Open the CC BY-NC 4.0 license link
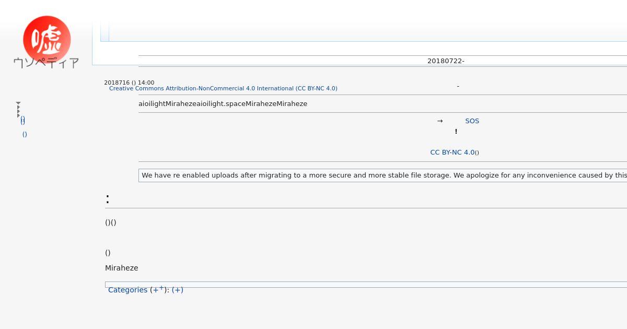 (452, 152)
